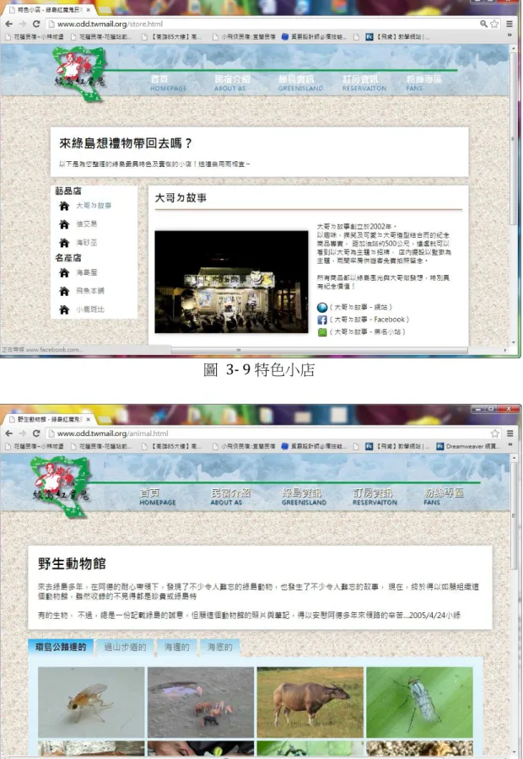Click the house icon beside 小鹿斑比

coord(64,310)
